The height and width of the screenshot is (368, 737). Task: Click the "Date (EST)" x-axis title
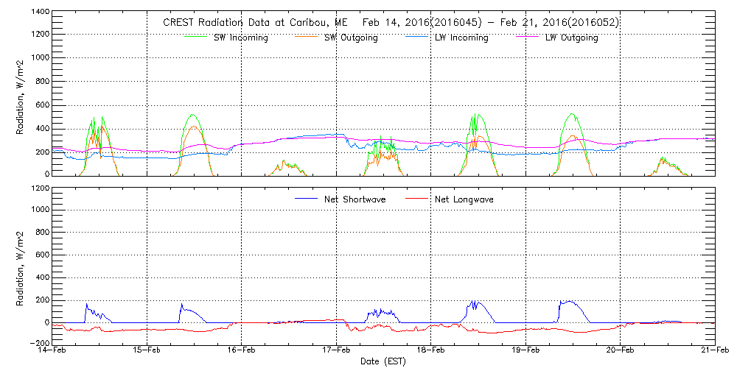[x=383, y=361]
